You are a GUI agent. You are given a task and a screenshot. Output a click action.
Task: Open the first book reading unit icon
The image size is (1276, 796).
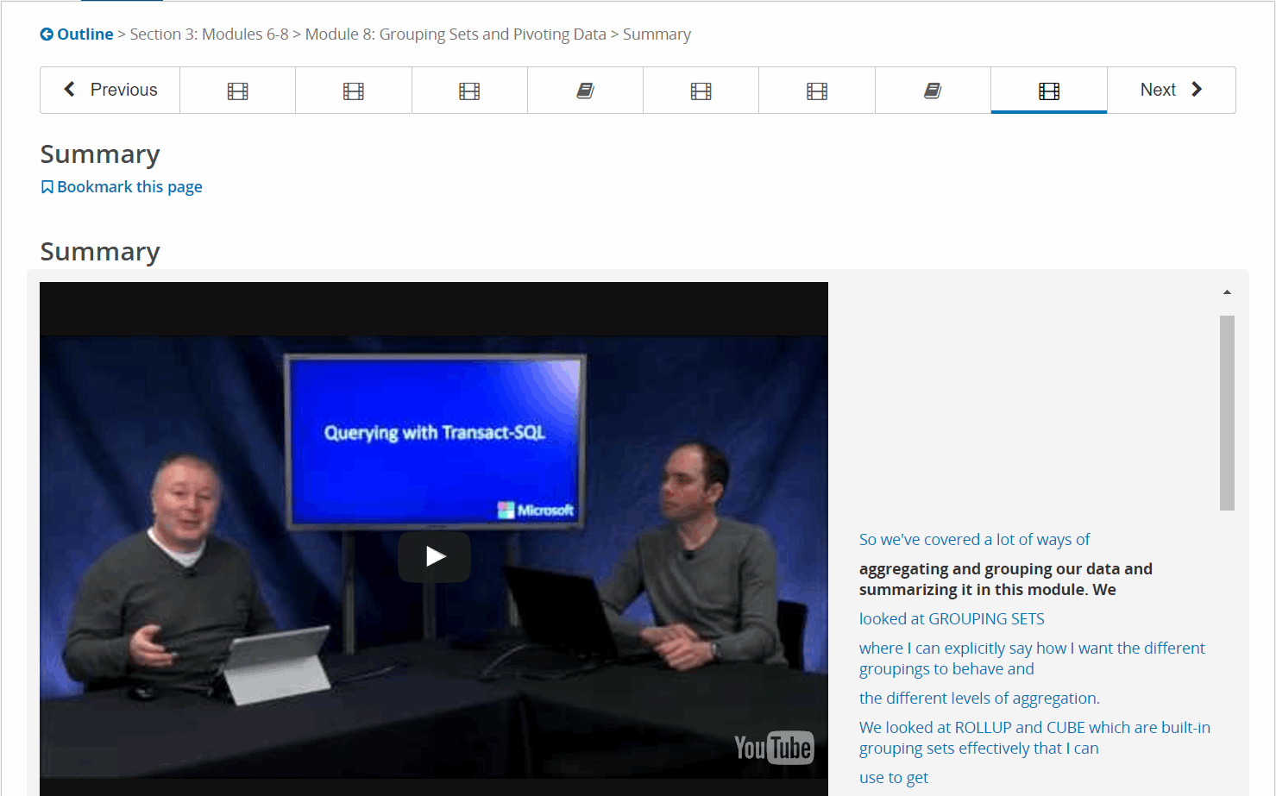pos(585,91)
